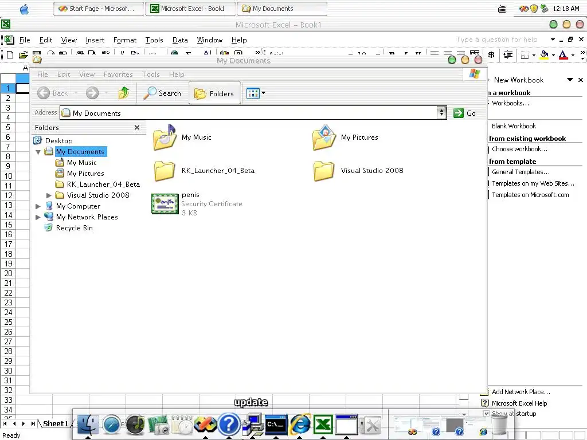Click the Apple logo in the top bar

click(24, 9)
